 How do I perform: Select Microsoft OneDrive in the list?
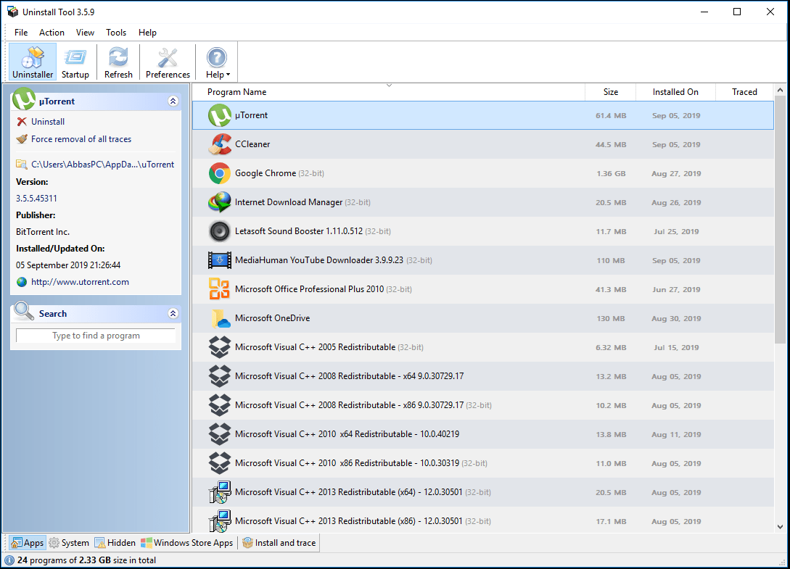(x=272, y=318)
